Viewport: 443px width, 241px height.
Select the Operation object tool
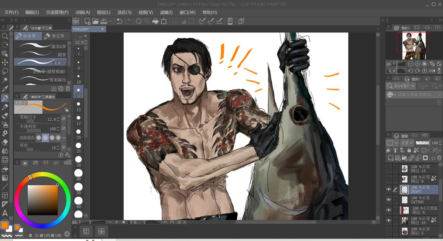(x=5, y=54)
